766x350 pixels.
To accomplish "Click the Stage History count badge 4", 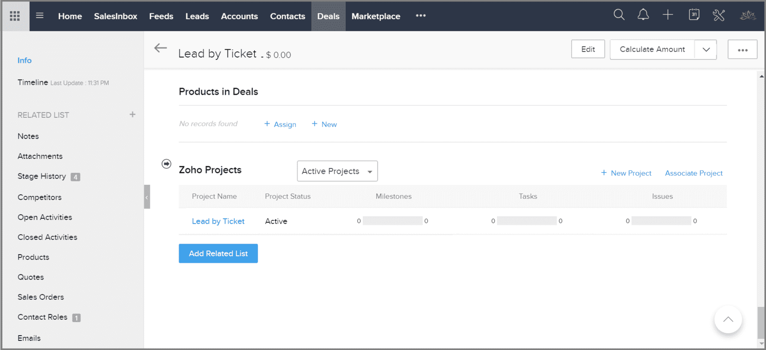I will click(75, 177).
